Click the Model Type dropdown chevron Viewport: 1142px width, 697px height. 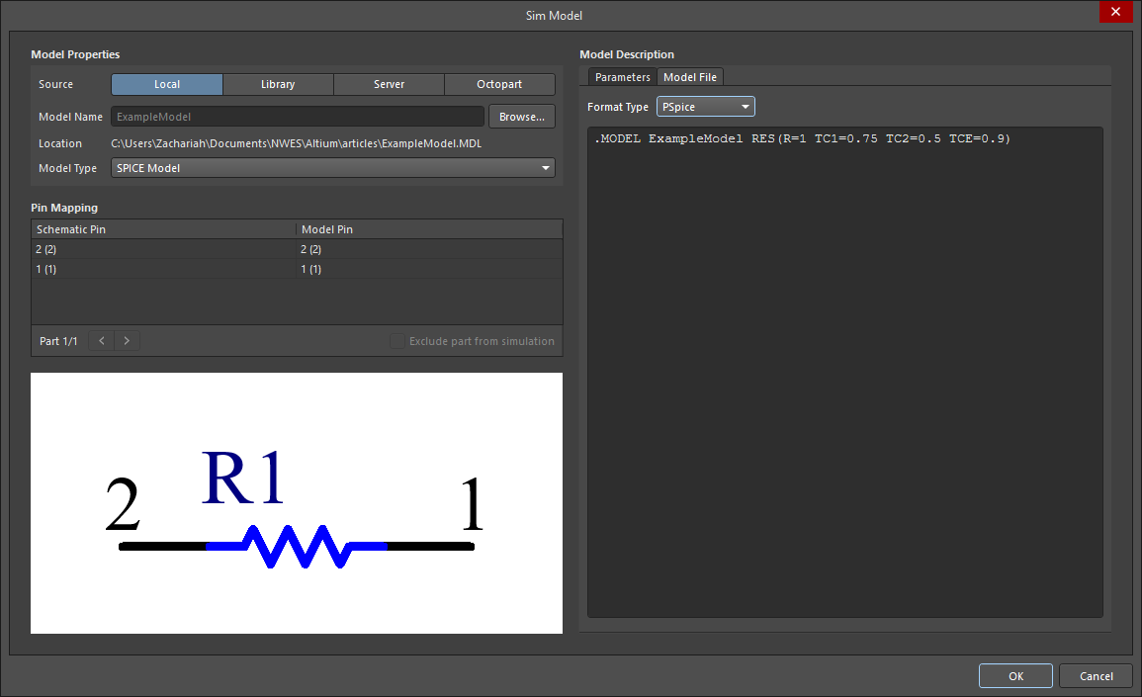pyautogui.click(x=545, y=167)
